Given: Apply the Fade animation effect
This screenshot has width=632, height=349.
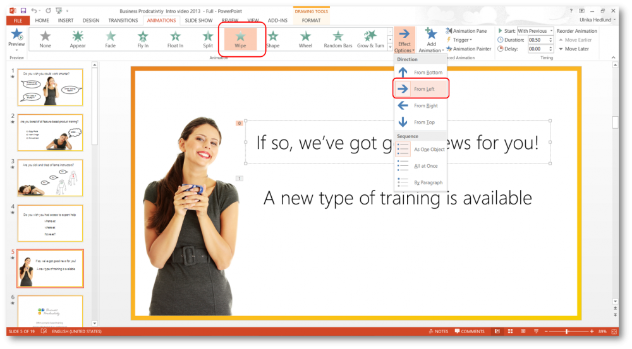Looking at the screenshot, I should [x=111, y=39].
